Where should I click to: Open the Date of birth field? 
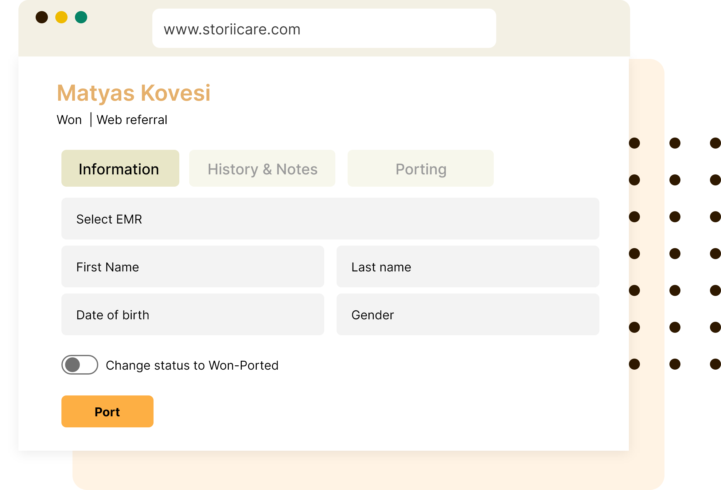point(193,314)
